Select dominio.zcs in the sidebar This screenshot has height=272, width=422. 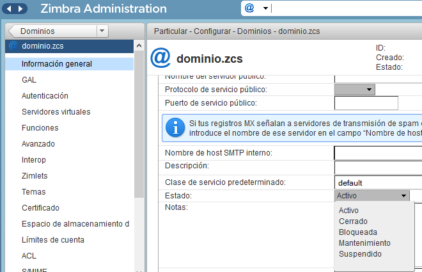coord(69,46)
